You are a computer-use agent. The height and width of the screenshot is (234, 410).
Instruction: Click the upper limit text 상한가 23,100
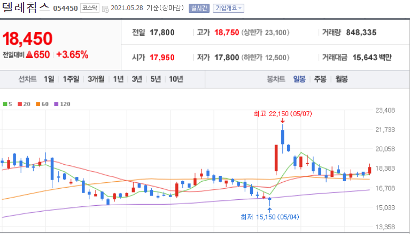[x=265, y=33]
